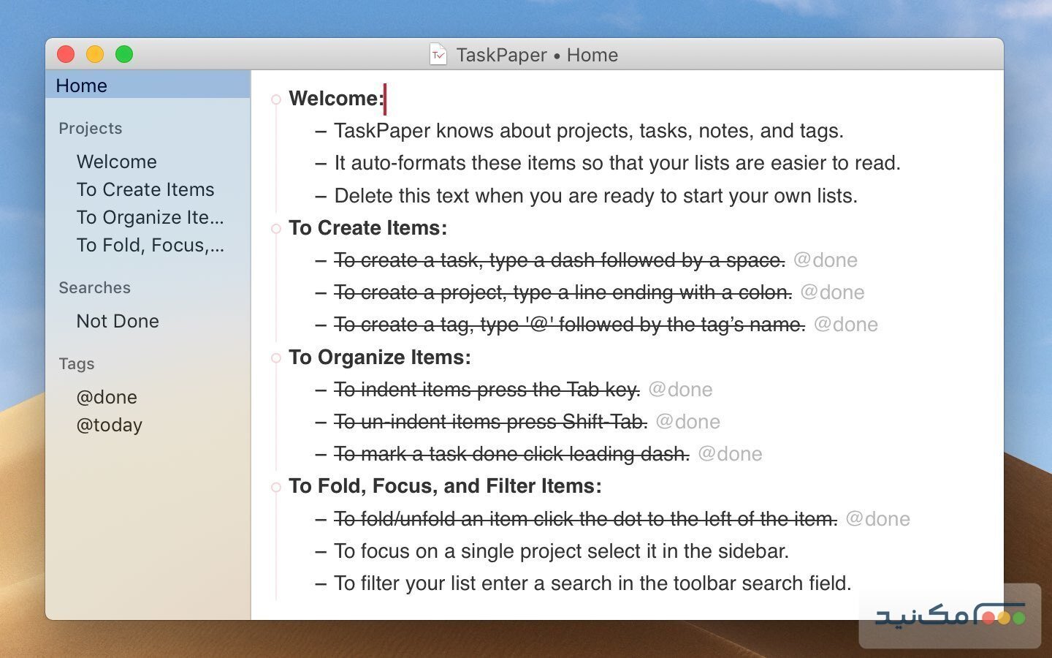Click the dash before "TaskPaper knows about projects" note
The width and height of the screenshot is (1052, 658).
point(320,131)
